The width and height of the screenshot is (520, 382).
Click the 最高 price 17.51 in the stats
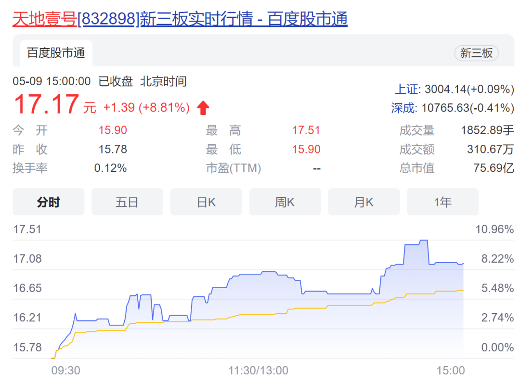point(306,130)
